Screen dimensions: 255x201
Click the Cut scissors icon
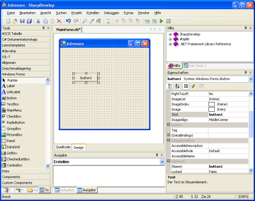38,21
